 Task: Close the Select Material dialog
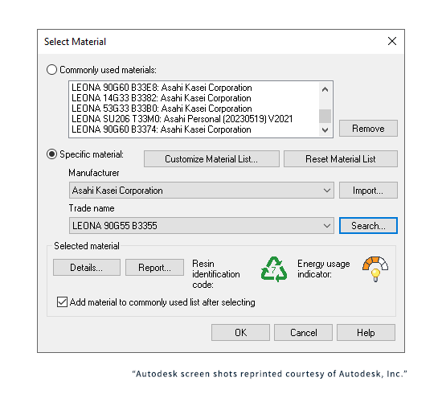click(392, 41)
